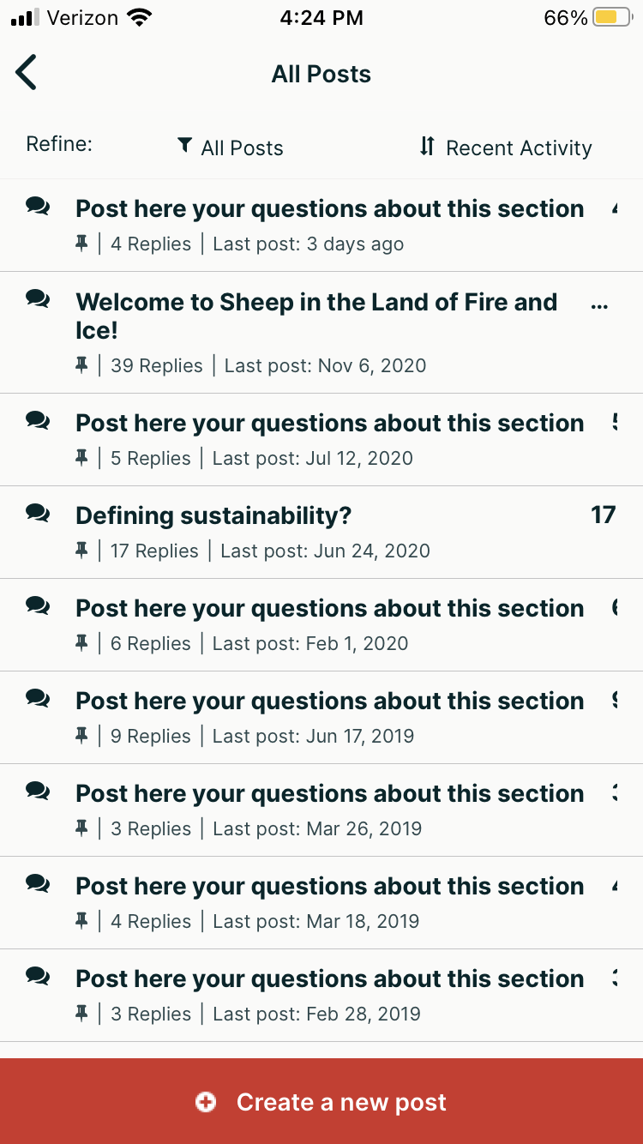Open questions post last updated 3 days ago

329,209
